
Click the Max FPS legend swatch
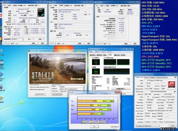[83, 122]
